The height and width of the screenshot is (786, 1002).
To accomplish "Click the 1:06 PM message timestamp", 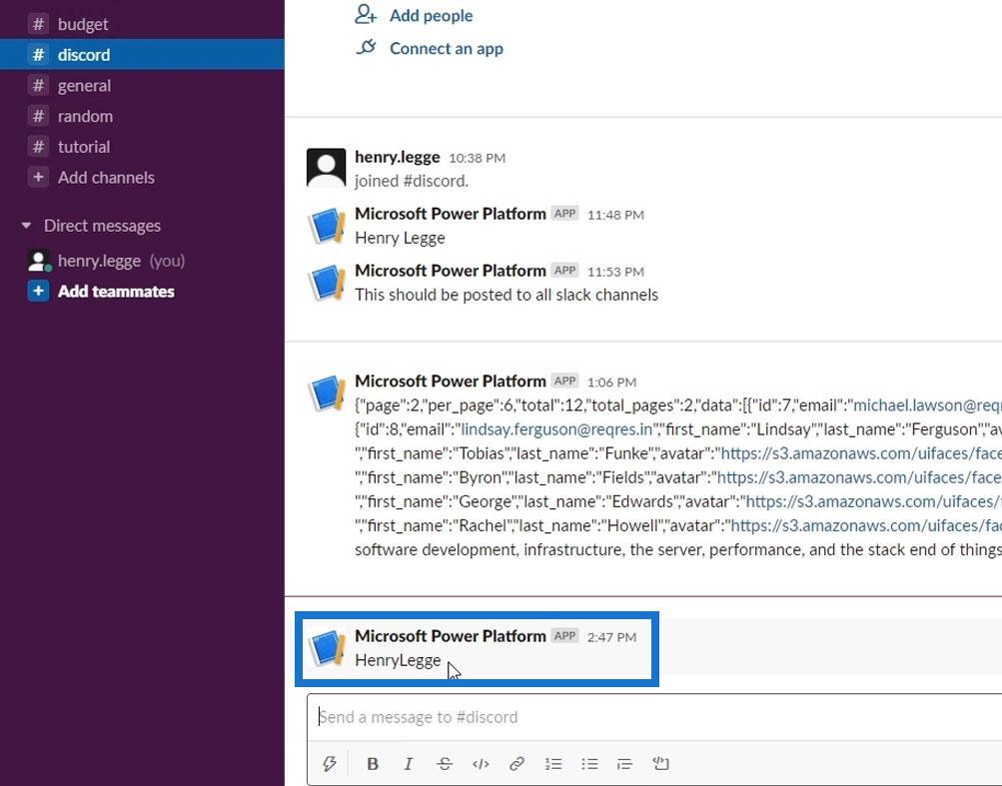I will pos(611,383).
